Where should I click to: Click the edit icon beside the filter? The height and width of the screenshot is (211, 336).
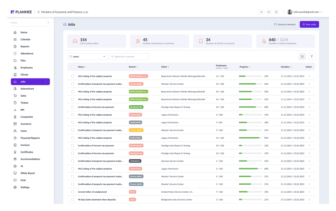click(302, 56)
